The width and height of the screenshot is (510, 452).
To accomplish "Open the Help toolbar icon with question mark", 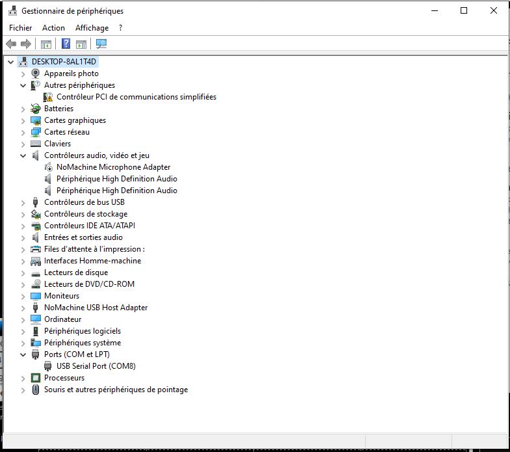I will click(66, 44).
